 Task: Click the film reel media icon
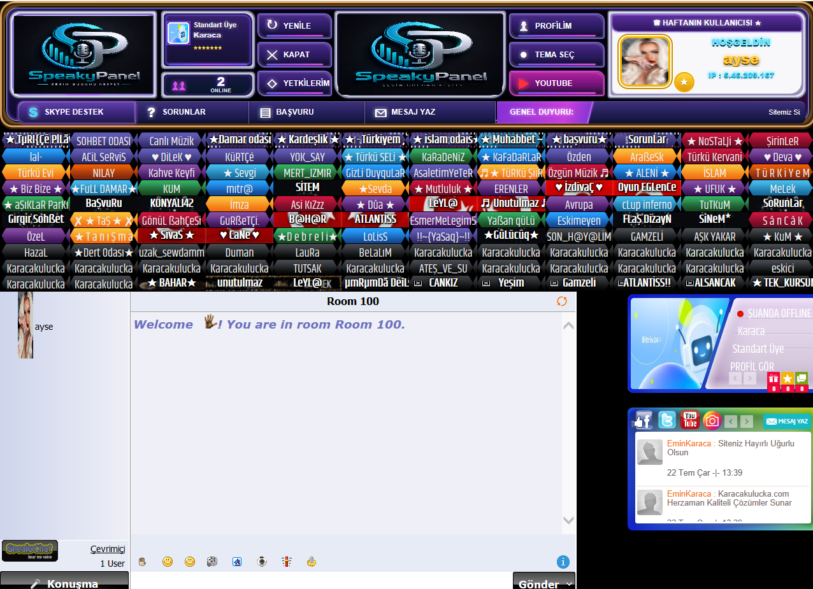click(x=212, y=562)
